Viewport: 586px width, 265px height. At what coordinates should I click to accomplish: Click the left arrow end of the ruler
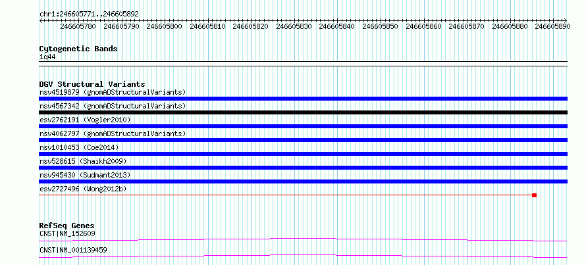41,20
